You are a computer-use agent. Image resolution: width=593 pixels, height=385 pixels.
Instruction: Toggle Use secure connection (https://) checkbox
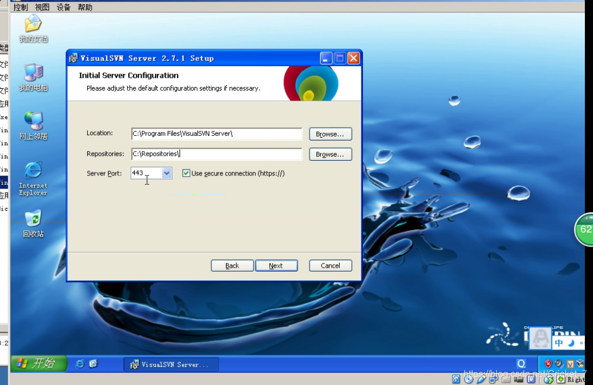tap(186, 173)
